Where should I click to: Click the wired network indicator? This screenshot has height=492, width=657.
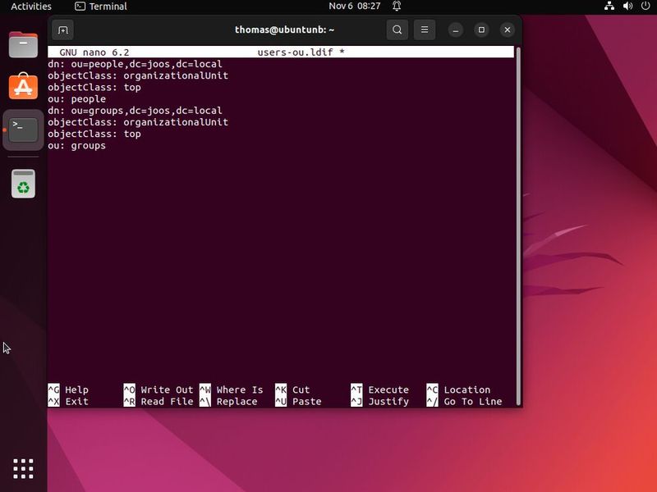tap(609, 6)
